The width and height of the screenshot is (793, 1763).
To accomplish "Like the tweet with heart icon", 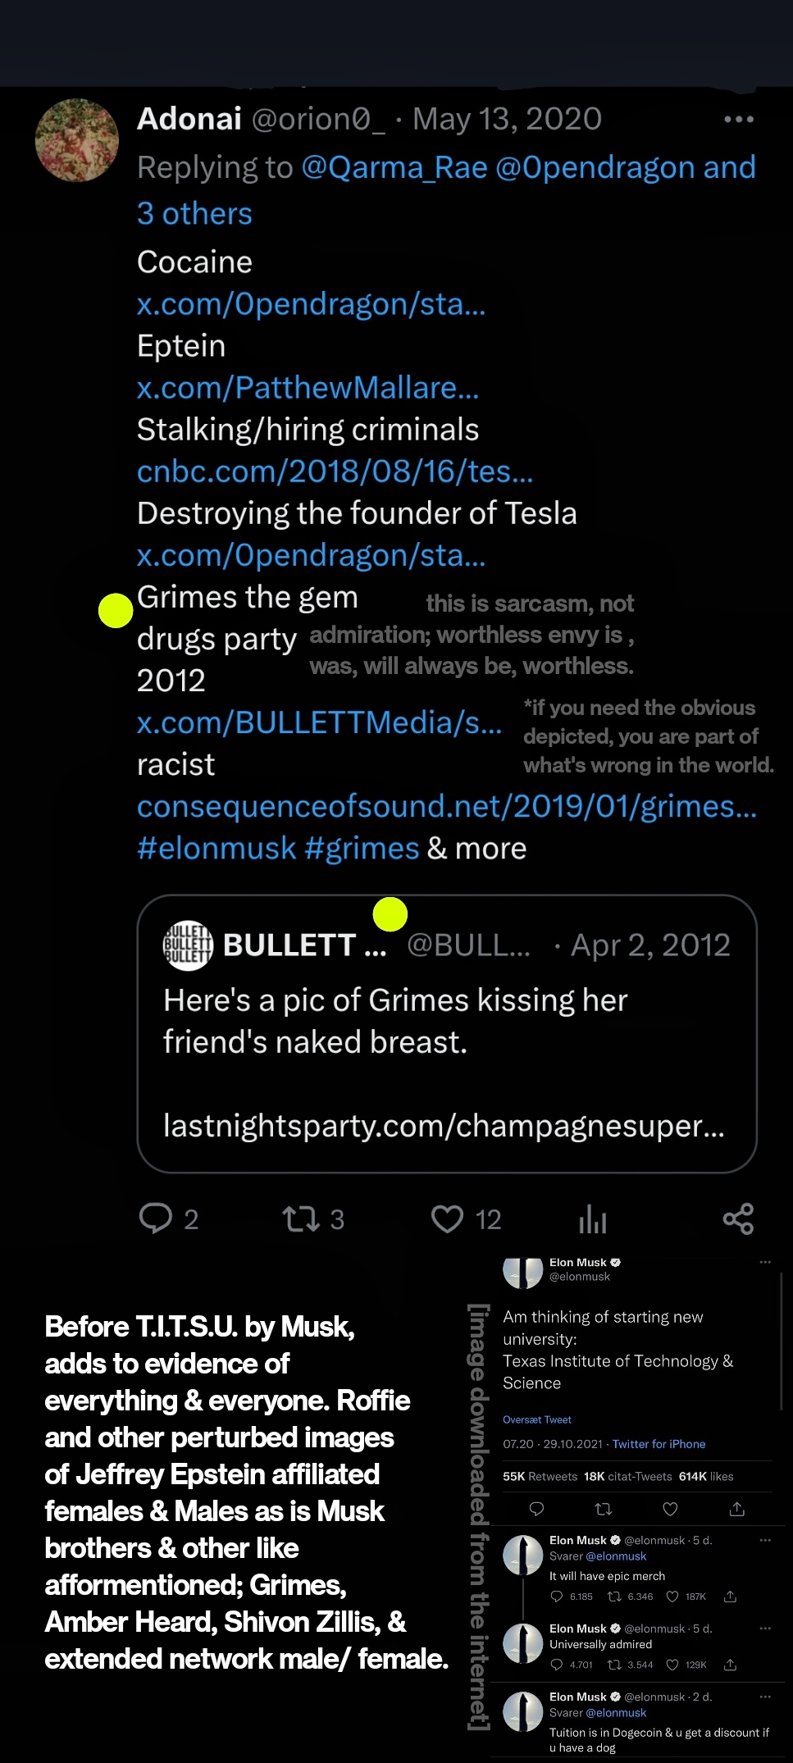I will coord(447,1219).
